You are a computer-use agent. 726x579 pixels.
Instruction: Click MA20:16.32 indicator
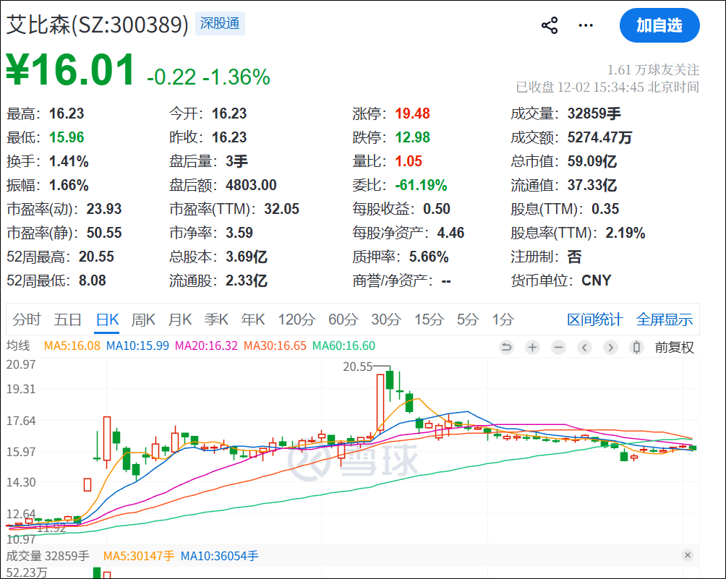[x=206, y=346]
